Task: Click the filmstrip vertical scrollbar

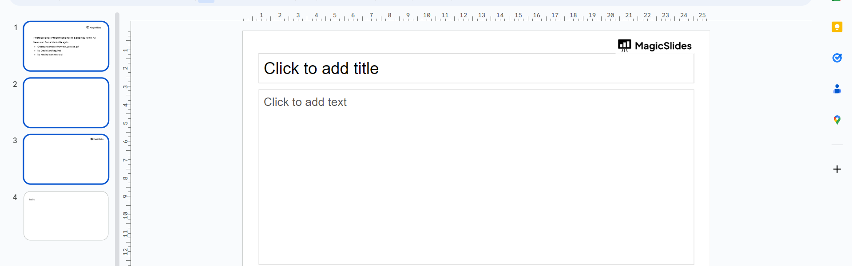Action: tap(117, 139)
